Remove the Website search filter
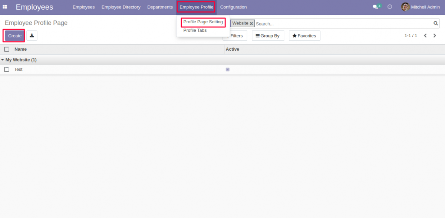The image size is (445, 218). point(251,23)
